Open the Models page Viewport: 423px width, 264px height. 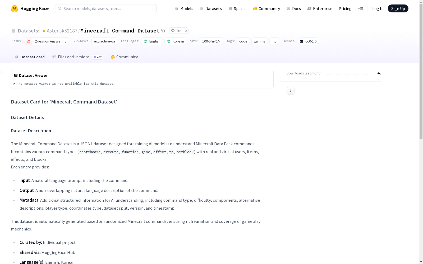coord(184,8)
